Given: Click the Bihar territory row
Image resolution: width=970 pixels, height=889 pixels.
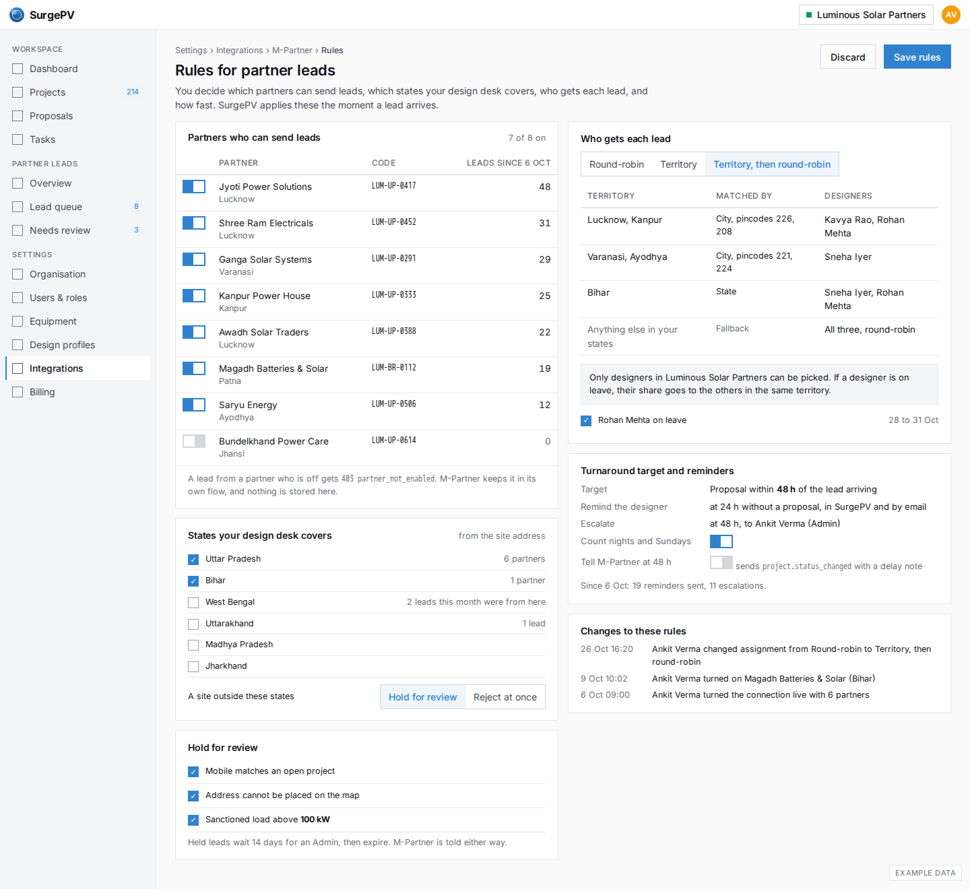Looking at the screenshot, I should 759,299.
